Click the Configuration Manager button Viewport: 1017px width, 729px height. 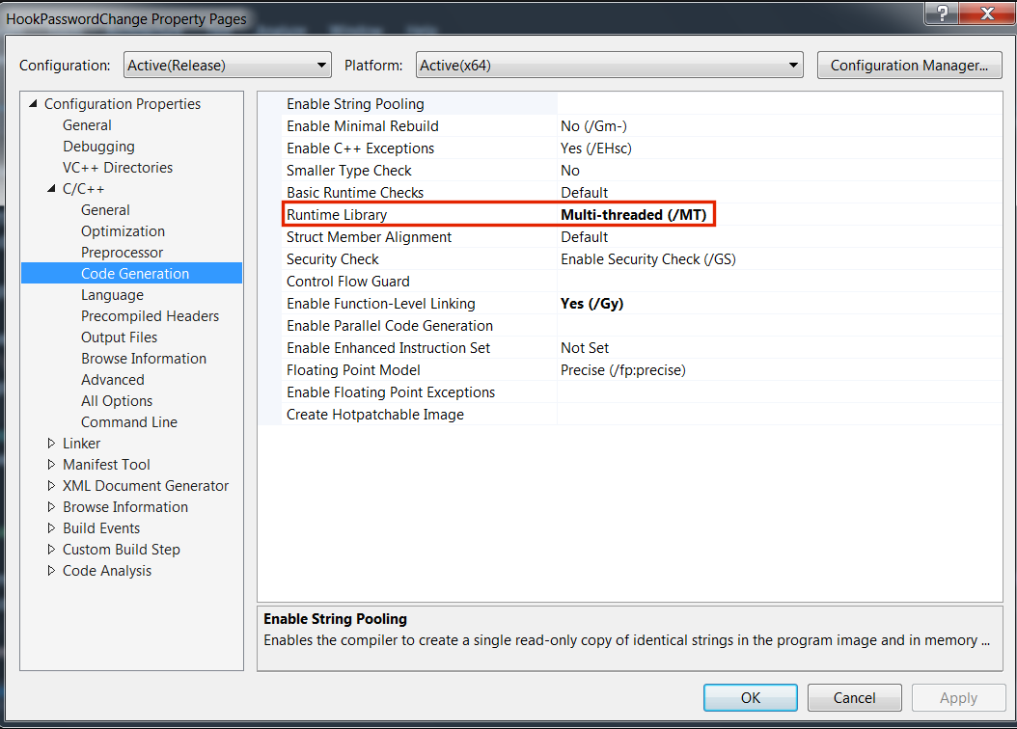tap(909, 66)
